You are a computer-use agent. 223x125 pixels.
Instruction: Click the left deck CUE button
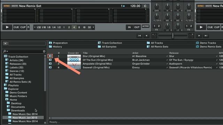[16, 27]
